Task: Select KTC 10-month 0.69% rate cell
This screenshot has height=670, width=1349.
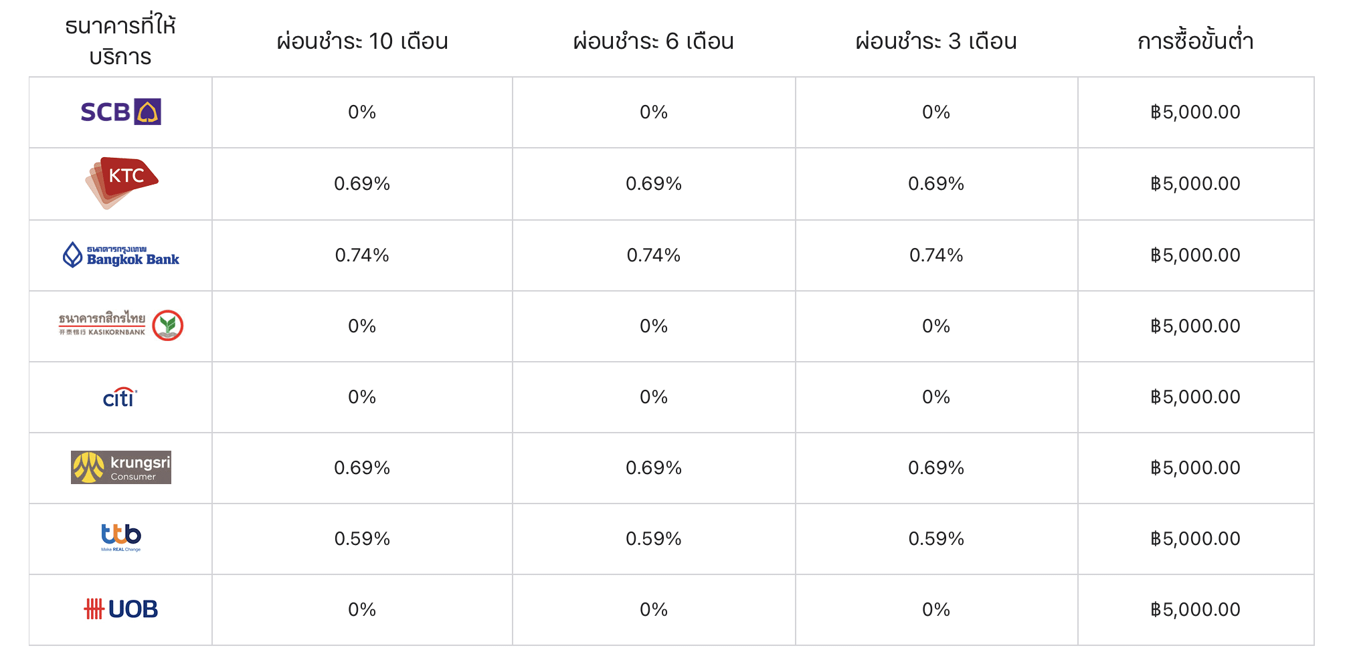Action: [x=362, y=184]
